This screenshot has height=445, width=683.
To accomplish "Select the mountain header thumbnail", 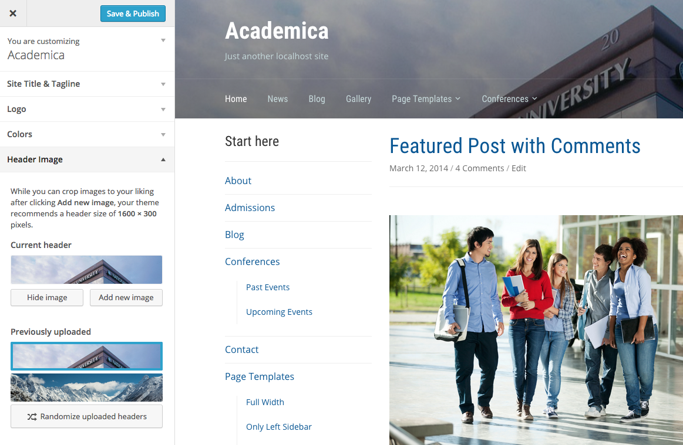I will (87, 388).
